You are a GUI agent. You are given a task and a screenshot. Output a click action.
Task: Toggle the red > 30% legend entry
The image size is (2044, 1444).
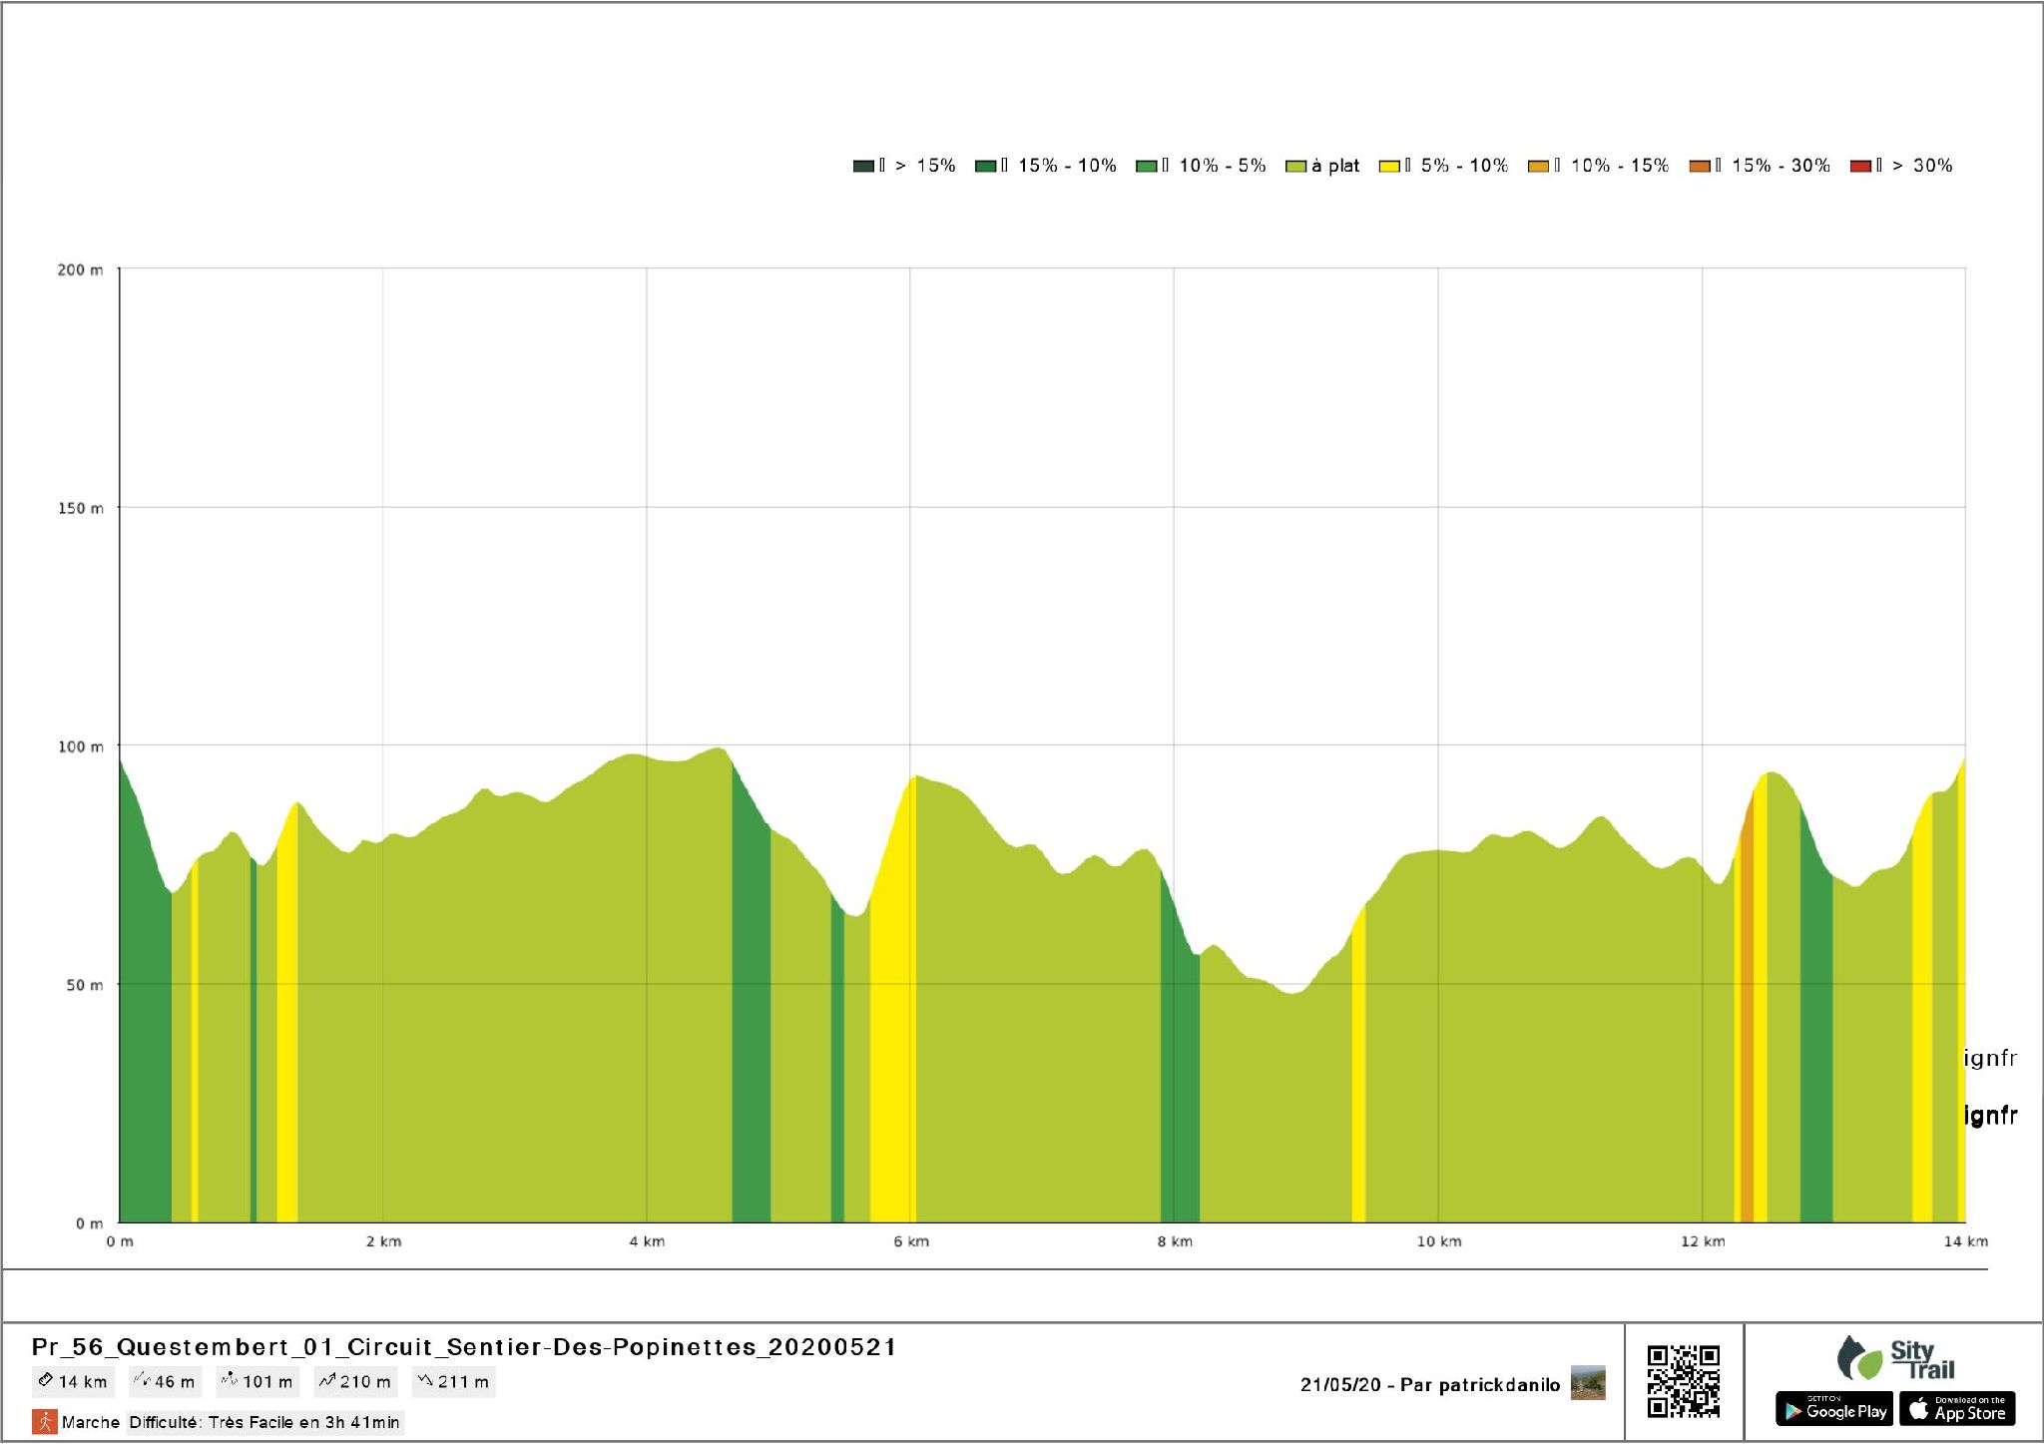point(1901,166)
